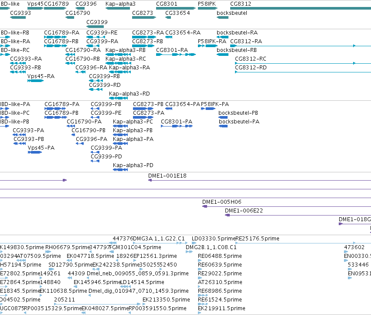Click EST AT26310.5prime

(220, 282)
